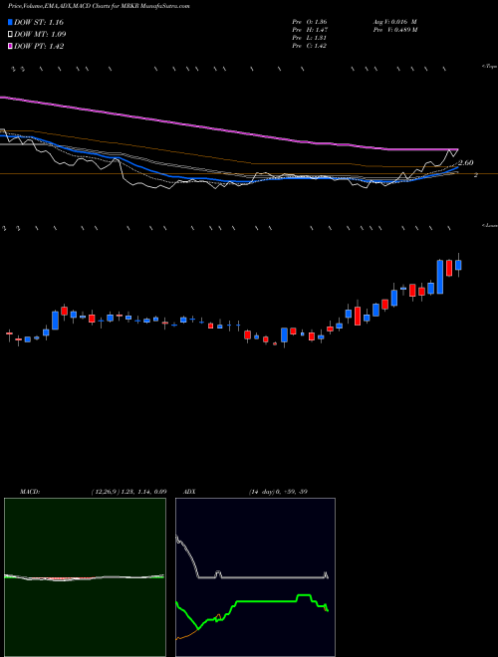The image size is (498, 657).
Task: Click the last blue candlestick on the chart
Action: pyautogui.click(x=458, y=265)
